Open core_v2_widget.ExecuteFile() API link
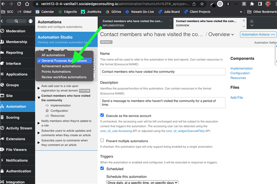The height and width of the screenshot is (184, 277). tap(185, 131)
